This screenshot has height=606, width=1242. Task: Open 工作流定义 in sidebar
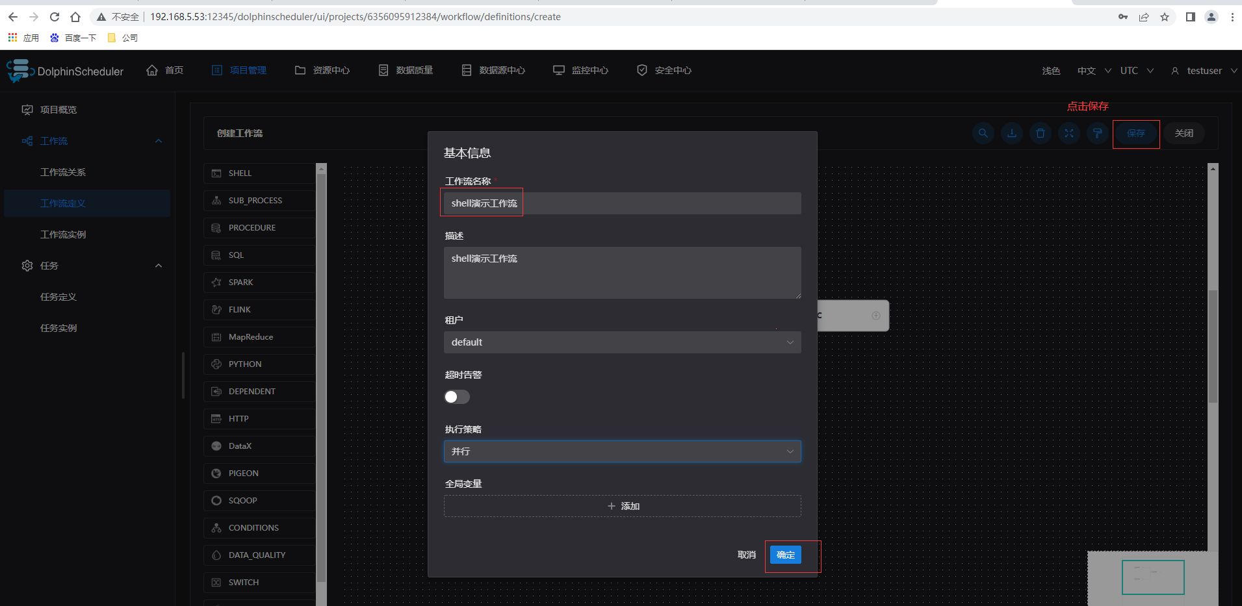pyautogui.click(x=87, y=203)
